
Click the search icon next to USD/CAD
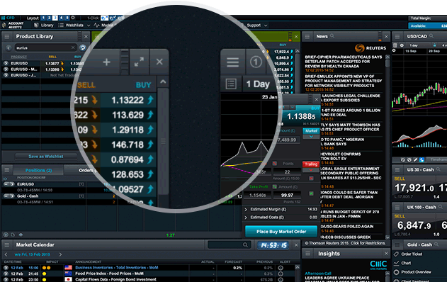[x=431, y=36]
